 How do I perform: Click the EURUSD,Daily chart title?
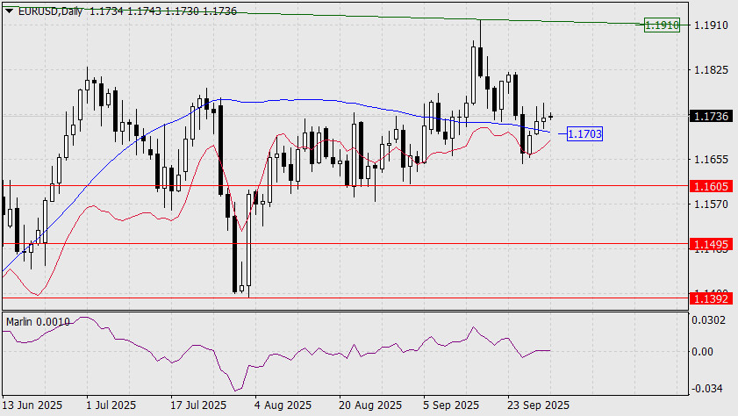click(x=44, y=8)
